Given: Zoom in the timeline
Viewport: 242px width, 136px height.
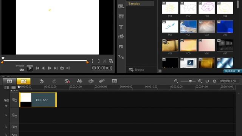Looking at the screenshot, I should click(x=200, y=81).
